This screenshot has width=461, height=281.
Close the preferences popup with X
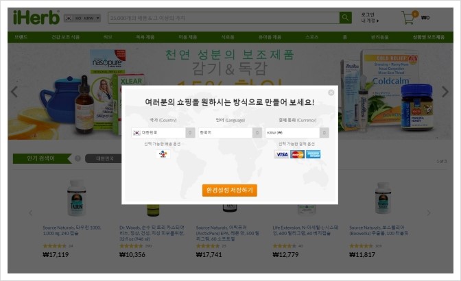pos(331,93)
